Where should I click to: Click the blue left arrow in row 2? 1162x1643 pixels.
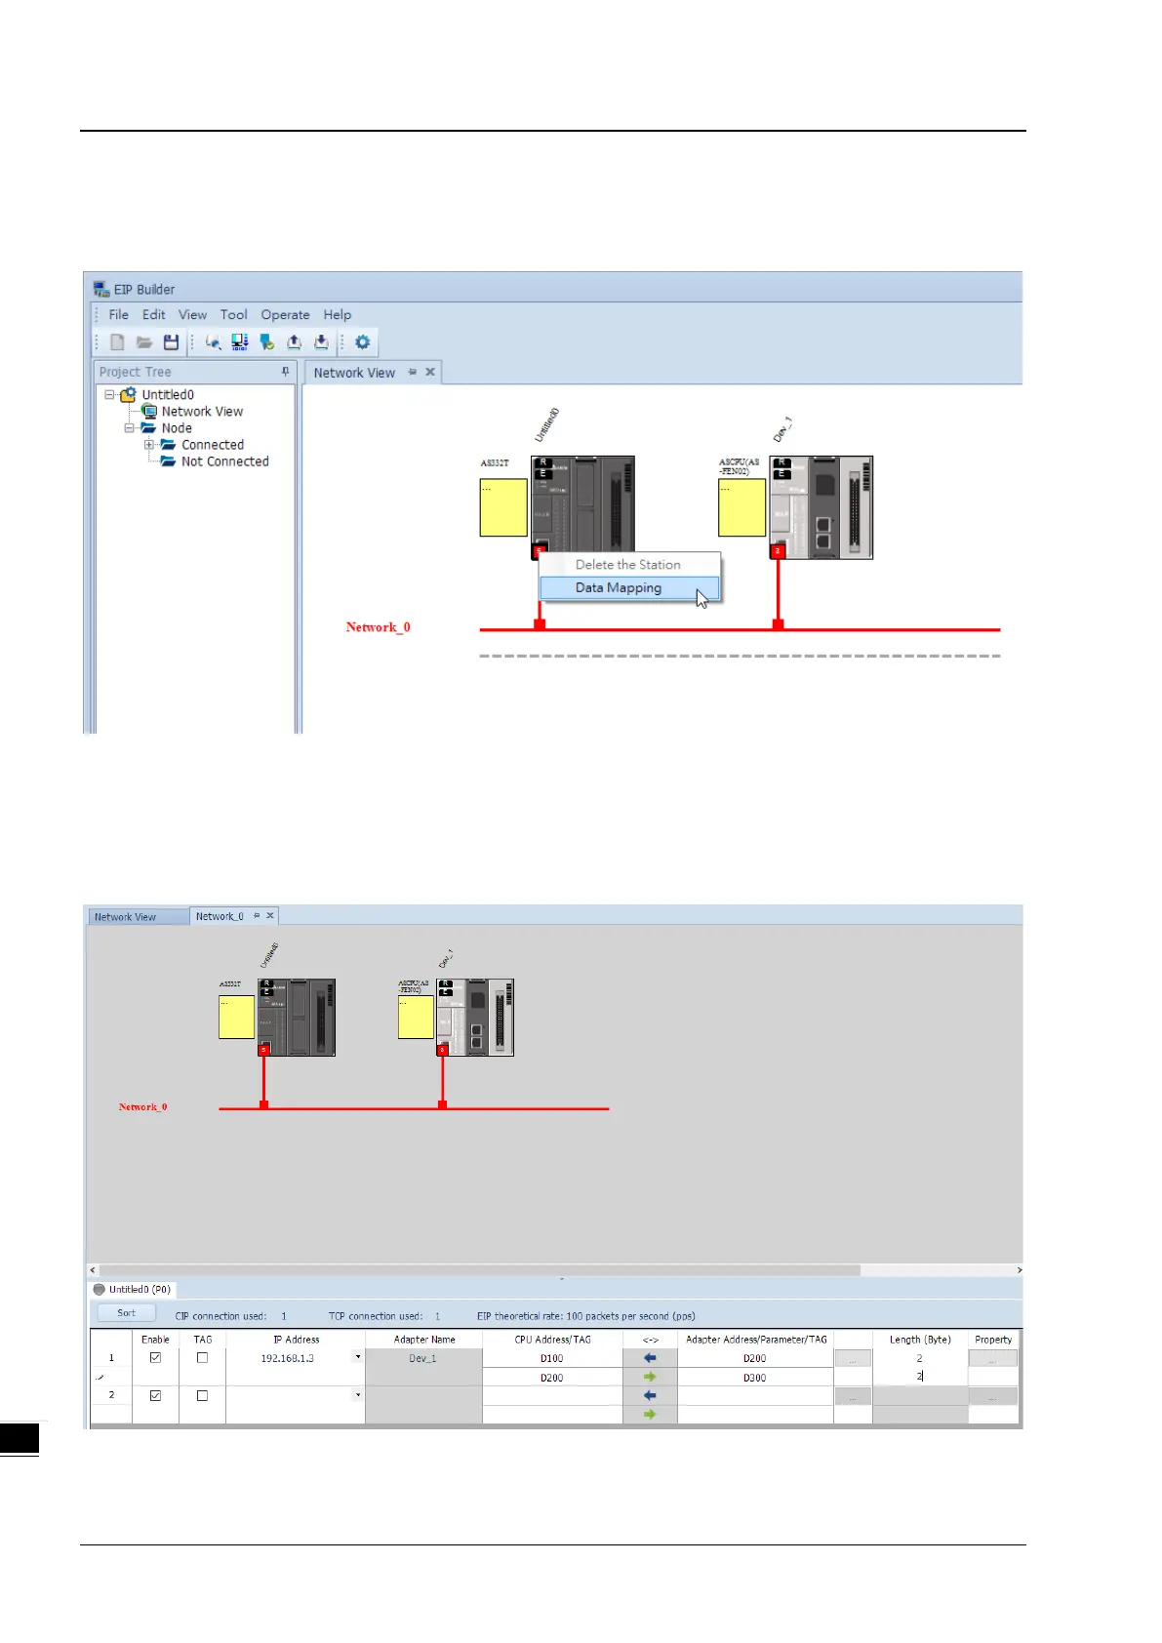(650, 1395)
